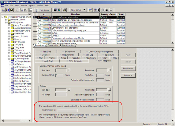Open the Actions menu
Viewport: 175px width, 126px height.
click(24, 5)
